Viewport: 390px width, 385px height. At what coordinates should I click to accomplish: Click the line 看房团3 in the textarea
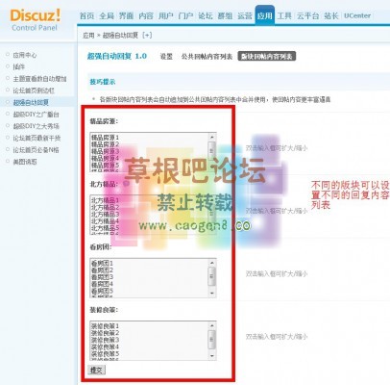coord(102,277)
